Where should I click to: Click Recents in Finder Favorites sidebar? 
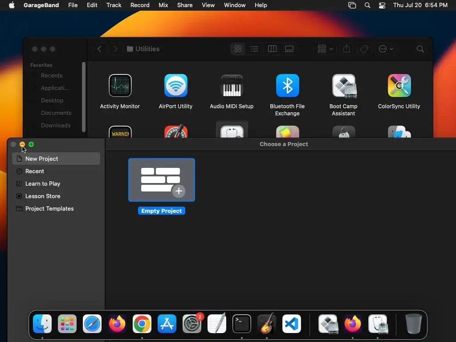click(52, 75)
